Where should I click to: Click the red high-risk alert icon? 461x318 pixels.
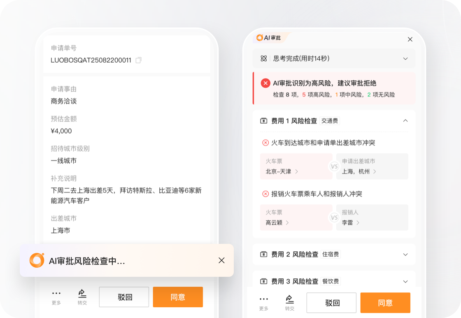pos(265,83)
